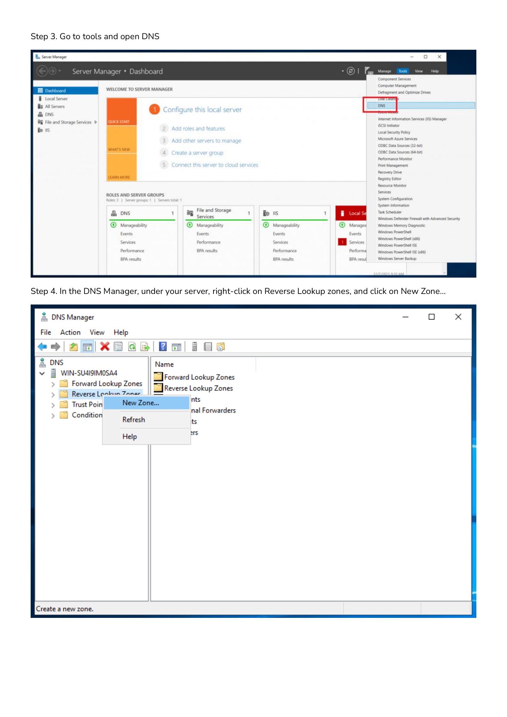Viewport: 507px width, 717px height.
Task: Expand the Reverse Lookup Zones tree node
Action: click(x=53, y=395)
